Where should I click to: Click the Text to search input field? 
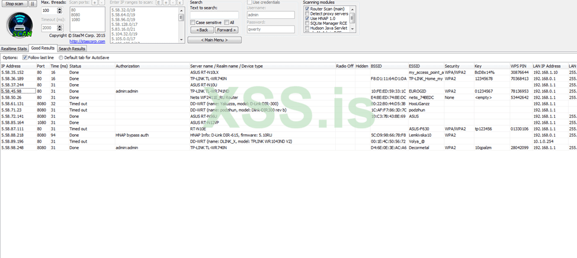click(x=214, y=15)
